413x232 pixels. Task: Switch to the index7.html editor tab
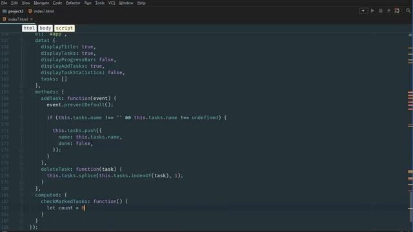coord(18,19)
